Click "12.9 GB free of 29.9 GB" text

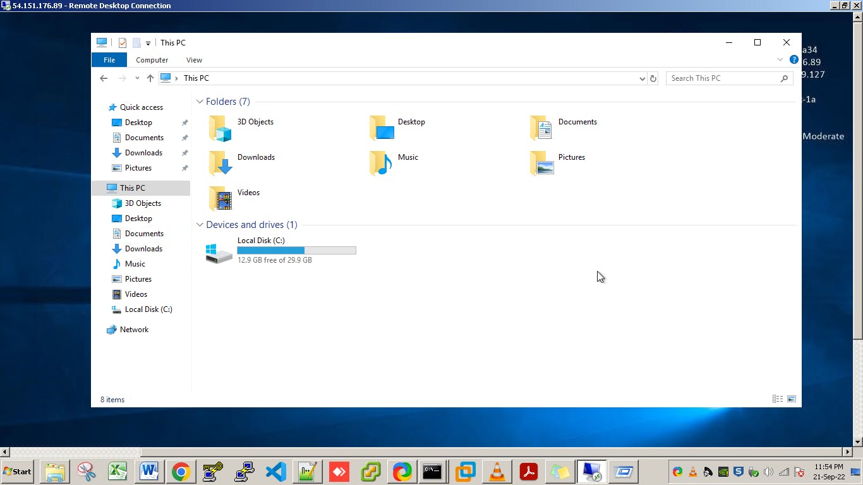[275, 260]
